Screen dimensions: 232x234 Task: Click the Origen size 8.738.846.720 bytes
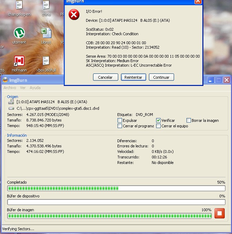point(44,120)
